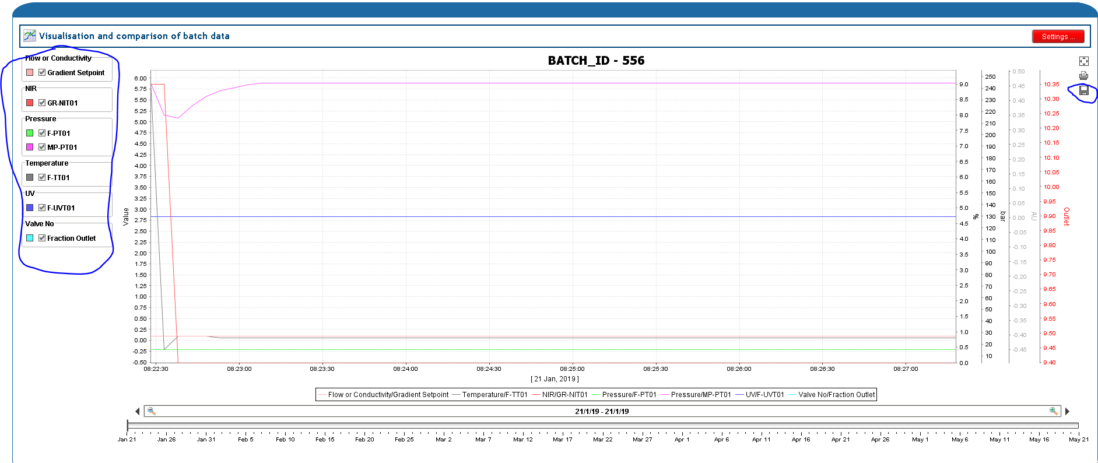The image size is (1098, 463).
Task: Click the print chart icon
Action: pos(1083,76)
